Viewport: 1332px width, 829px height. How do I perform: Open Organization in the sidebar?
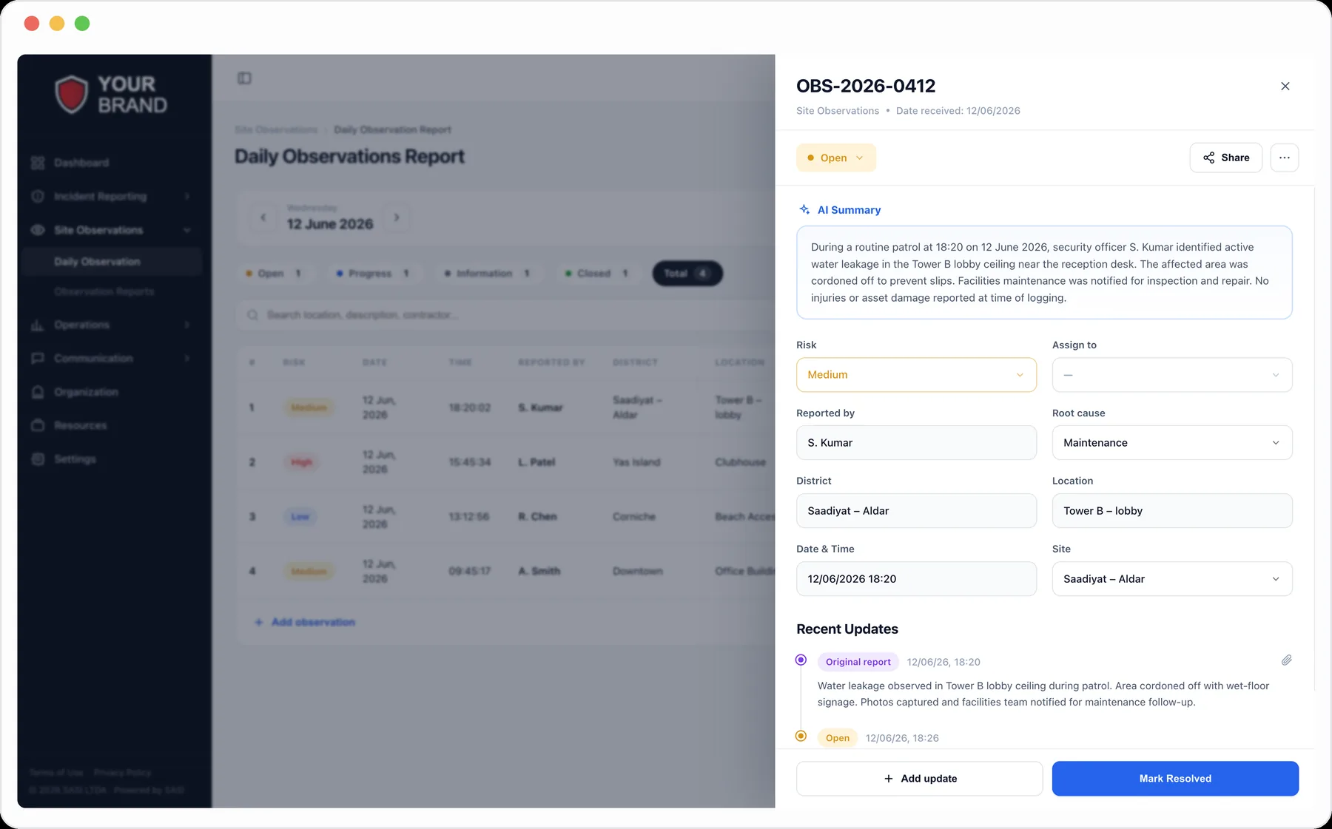[x=111, y=392]
